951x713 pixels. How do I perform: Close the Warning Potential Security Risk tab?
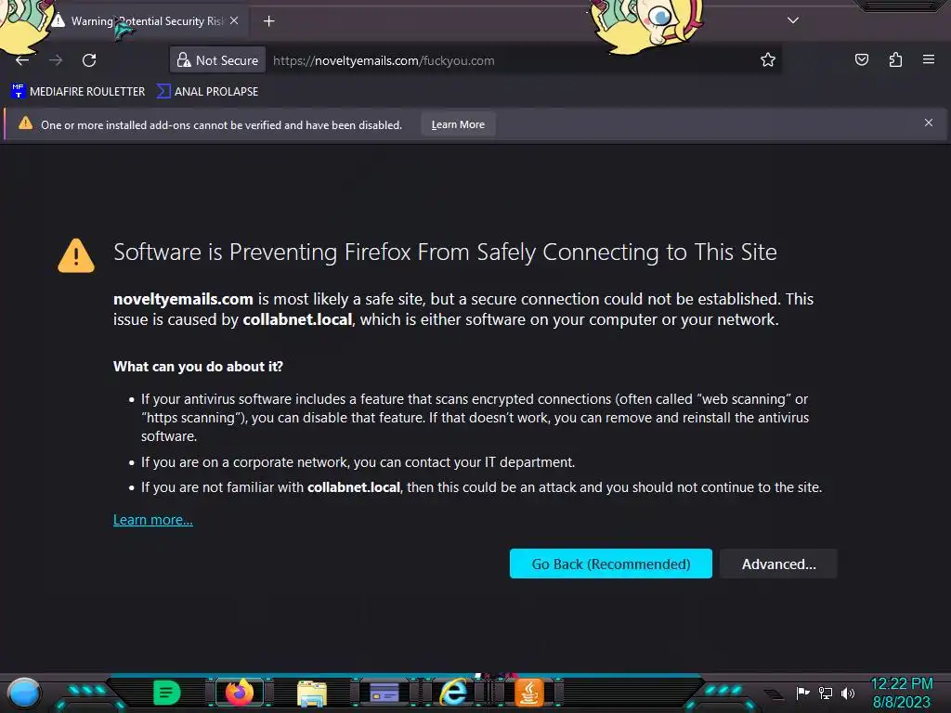click(x=234, y=20)
